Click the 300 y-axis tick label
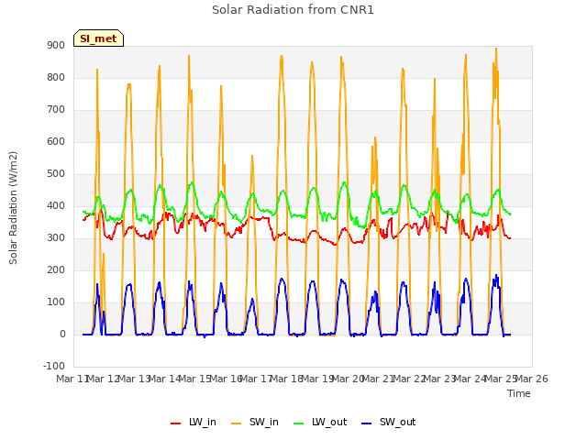 [x=56, y=238]
